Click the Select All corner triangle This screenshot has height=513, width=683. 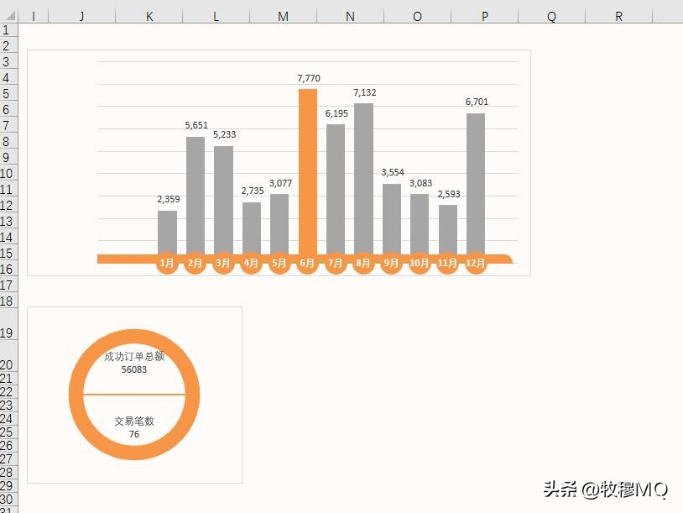[9, 15]
